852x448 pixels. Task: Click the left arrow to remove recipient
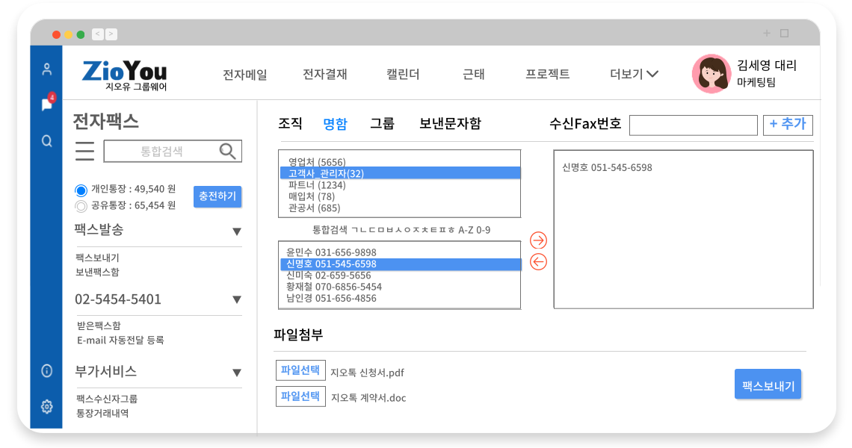tap(538, 262)
